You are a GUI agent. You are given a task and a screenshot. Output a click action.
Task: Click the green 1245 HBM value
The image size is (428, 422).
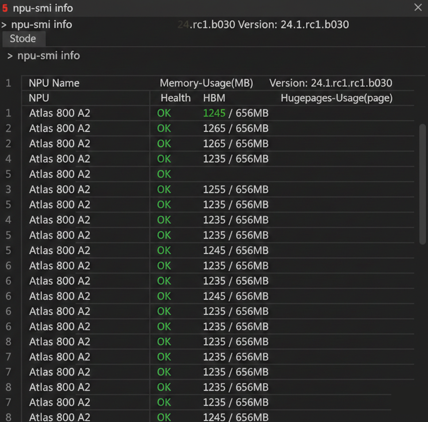[214, 113]
